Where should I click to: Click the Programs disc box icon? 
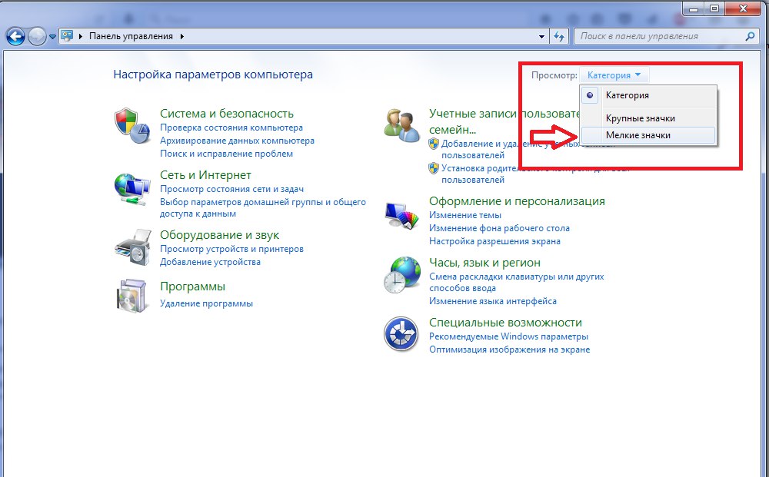coord(131,294)
